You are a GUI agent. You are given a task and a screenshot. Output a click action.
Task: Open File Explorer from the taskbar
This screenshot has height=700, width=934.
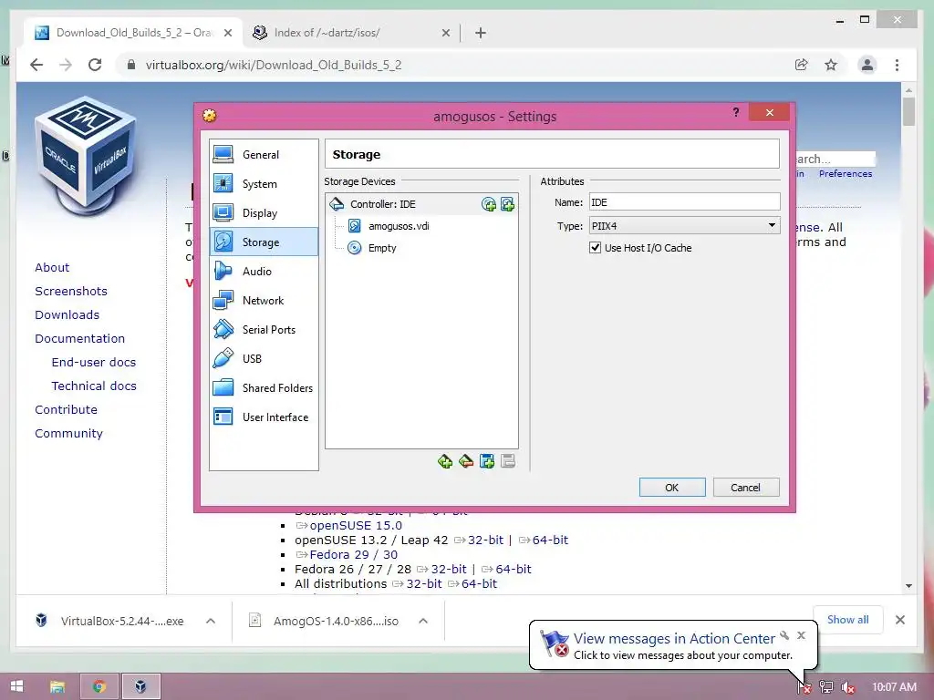[57, 686]
